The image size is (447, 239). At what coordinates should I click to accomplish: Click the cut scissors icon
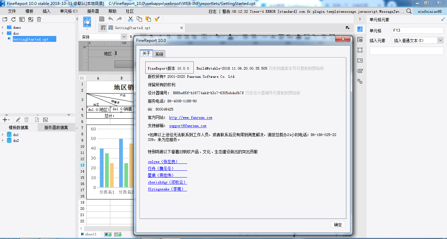click(x=131, y=19)
